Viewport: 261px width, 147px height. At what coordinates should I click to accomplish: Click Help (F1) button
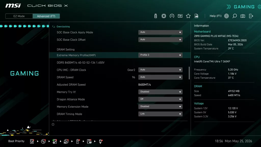click(x=216, y=16)
